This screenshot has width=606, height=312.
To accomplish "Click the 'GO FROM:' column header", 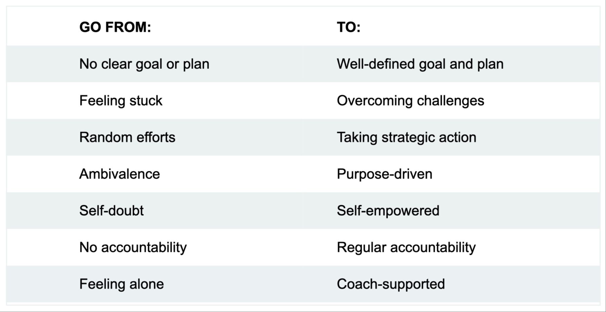I will coord(115,27).
